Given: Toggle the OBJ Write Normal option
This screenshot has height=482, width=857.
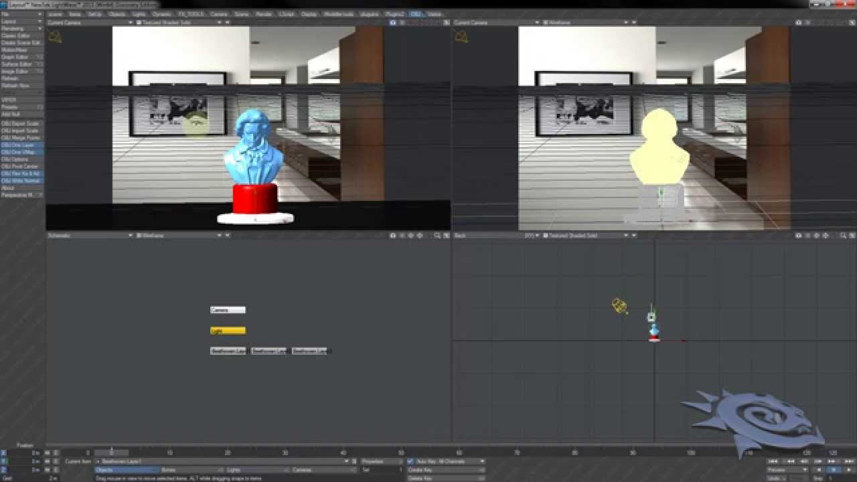Looking at the screenshot, I should 21,181.
